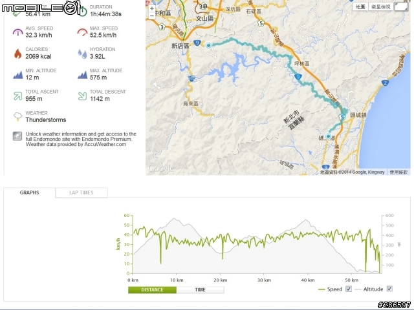Viewport: 414px width, 310px height.
Task: Click the max altitude mountain icon
Action: click(x=82, y=74)
